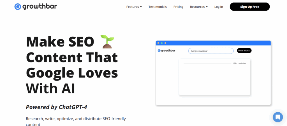Image resolution: width=287 pixels, height=126 pixels.
Task: Click the Log In link
Action: click(219, 7)
